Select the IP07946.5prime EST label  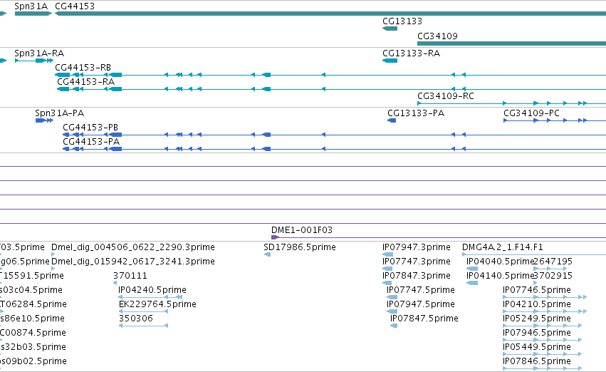537,333
